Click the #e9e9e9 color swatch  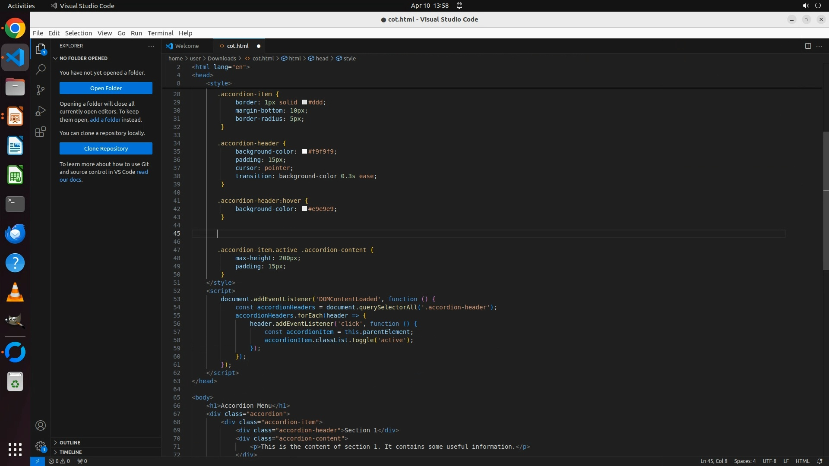(x=304, y=209)
